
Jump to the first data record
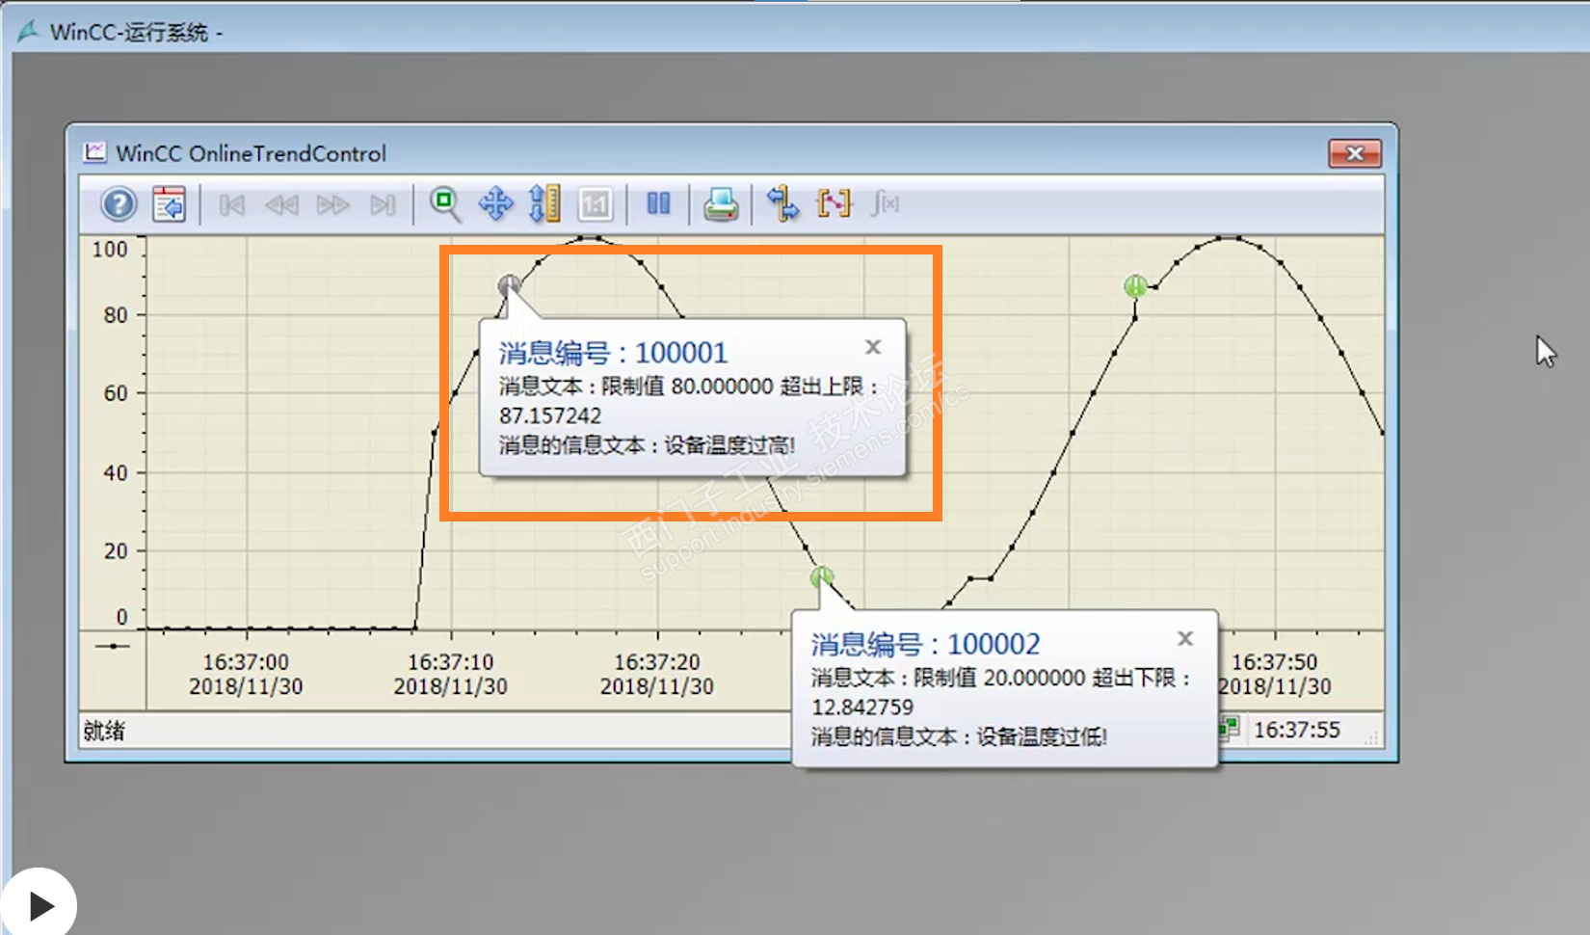(x=231, y=204)
